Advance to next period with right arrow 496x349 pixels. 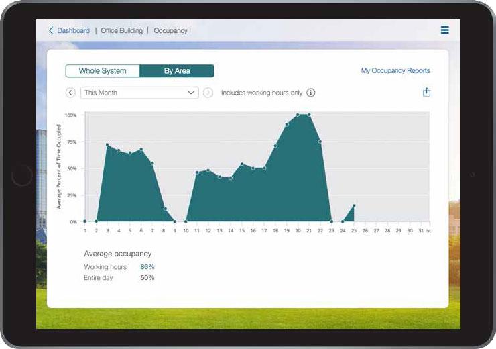tap(208, 93)
